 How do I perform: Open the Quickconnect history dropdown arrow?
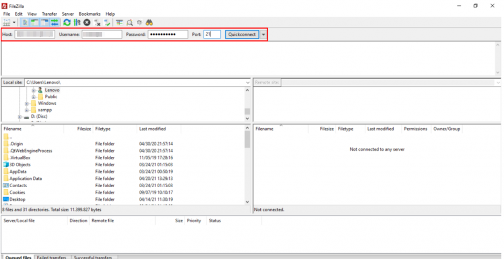pyautogui.click(x=263, y=34)
